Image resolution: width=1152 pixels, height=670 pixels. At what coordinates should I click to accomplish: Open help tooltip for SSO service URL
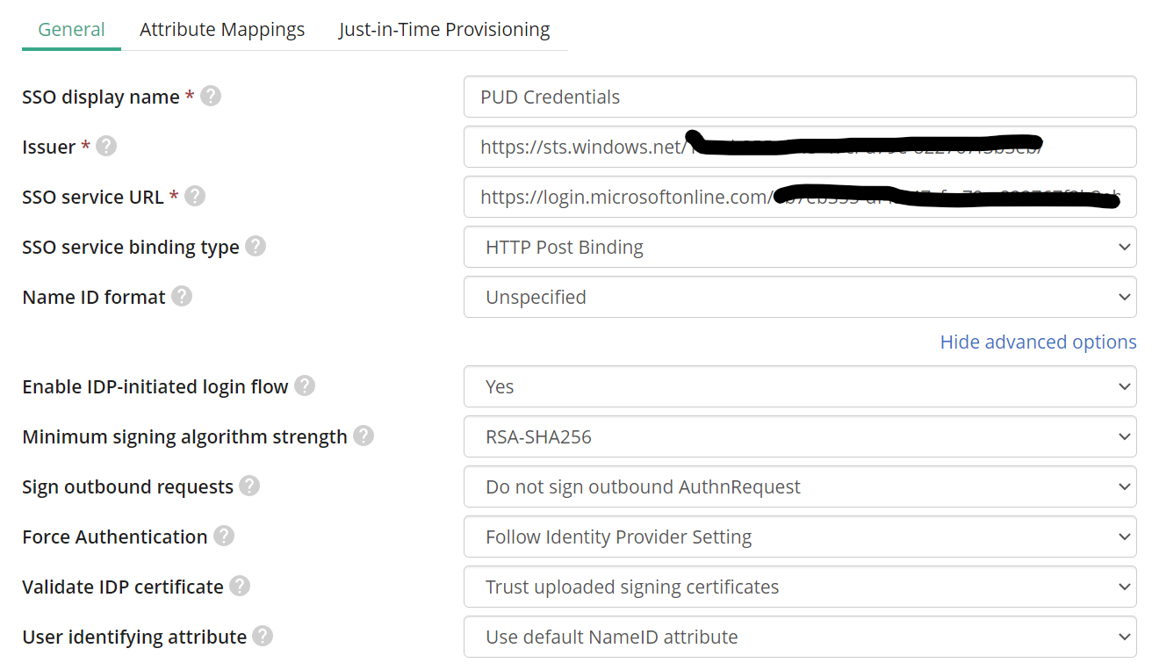pyautogui.click(x=195, y=196)
